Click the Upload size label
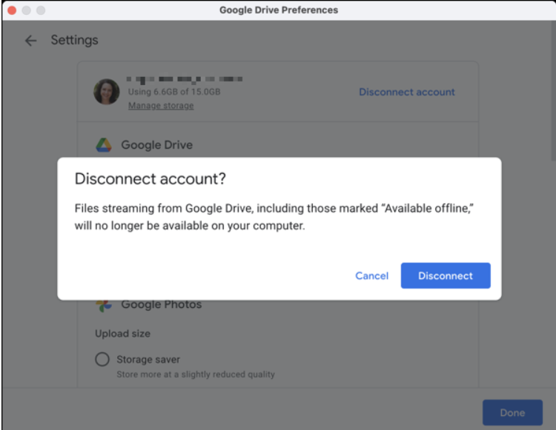 pyautogui.click(x=122, y=333)
